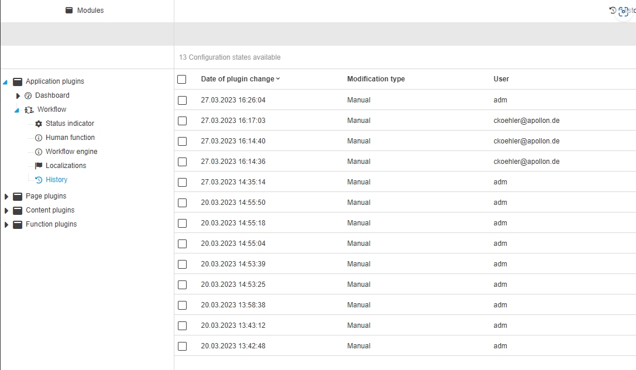The height and width of the screenshot is (370, 636).
Task: Click the Modification type column header
Action: [x=376, y=79]
